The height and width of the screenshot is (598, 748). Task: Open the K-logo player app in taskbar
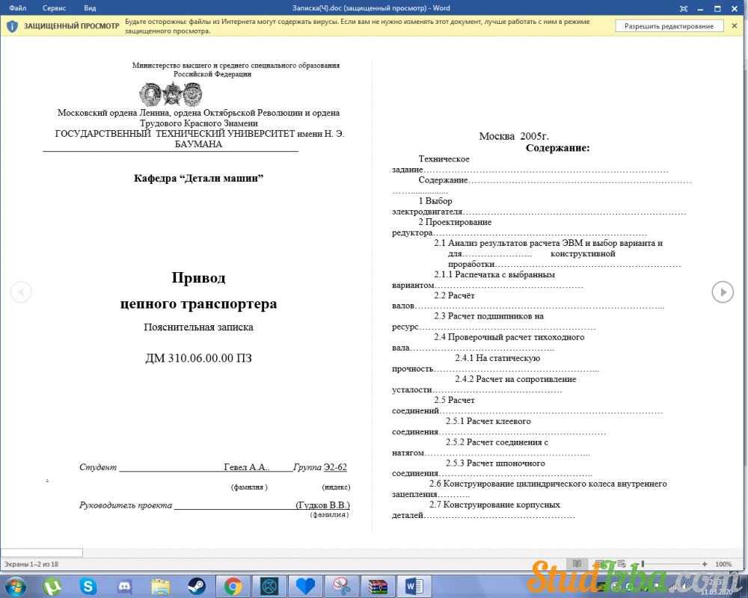(x=269, y=586)
